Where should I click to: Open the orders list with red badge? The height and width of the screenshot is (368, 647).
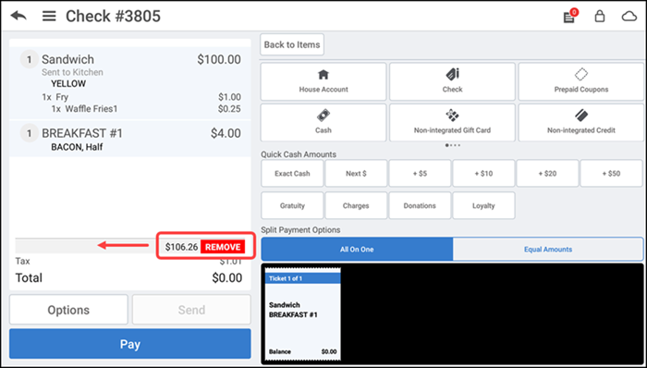570,16
